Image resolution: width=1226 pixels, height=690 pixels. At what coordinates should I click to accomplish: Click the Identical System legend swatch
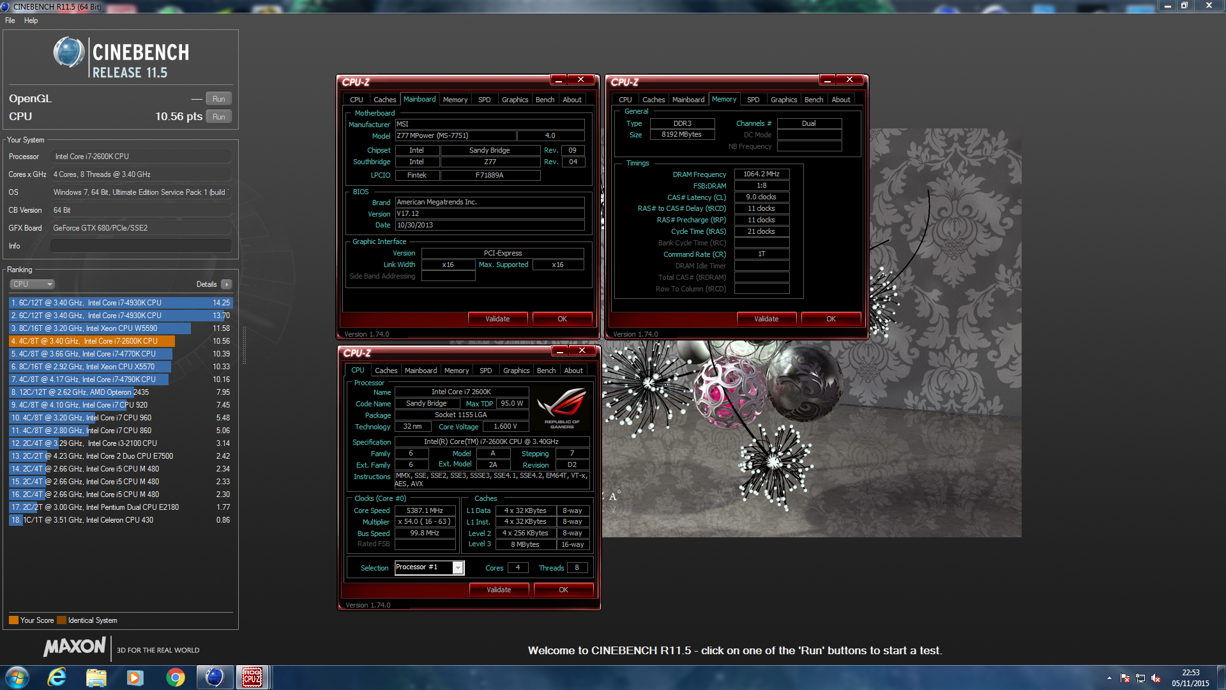pos(61,620)
